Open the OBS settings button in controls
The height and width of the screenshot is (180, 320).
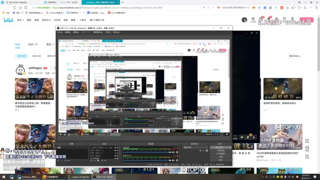pos(220,157)
